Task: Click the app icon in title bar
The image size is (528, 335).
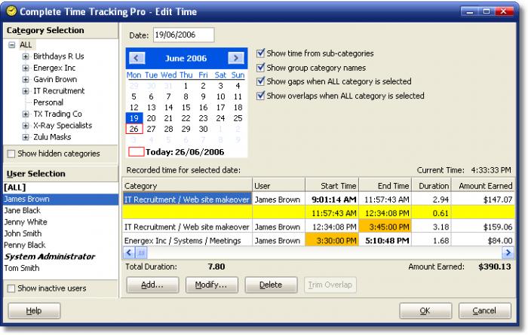Action: (x=10, y=11)
